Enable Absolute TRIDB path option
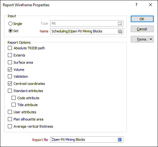 10,48
